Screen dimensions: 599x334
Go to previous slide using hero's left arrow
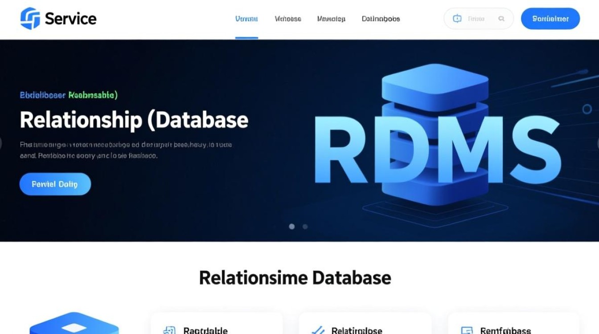[x=1, y=143]
